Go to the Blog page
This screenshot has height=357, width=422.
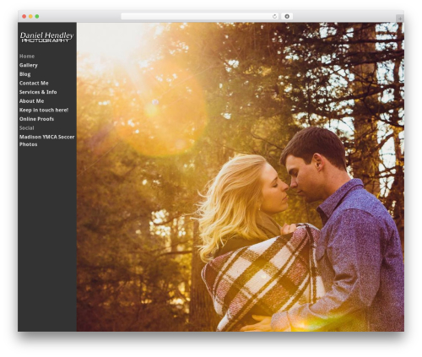click(24, 74)
